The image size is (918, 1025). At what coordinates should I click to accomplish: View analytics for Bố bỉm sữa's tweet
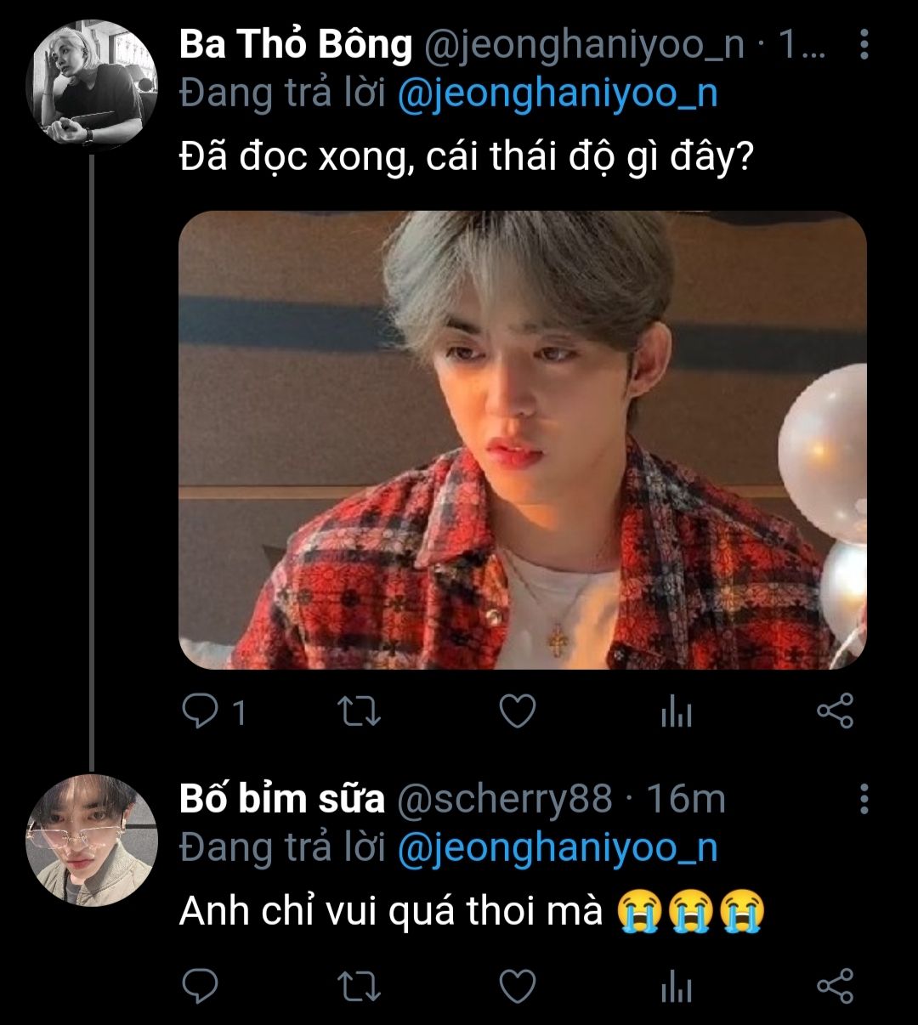click(x=676, y=987)
